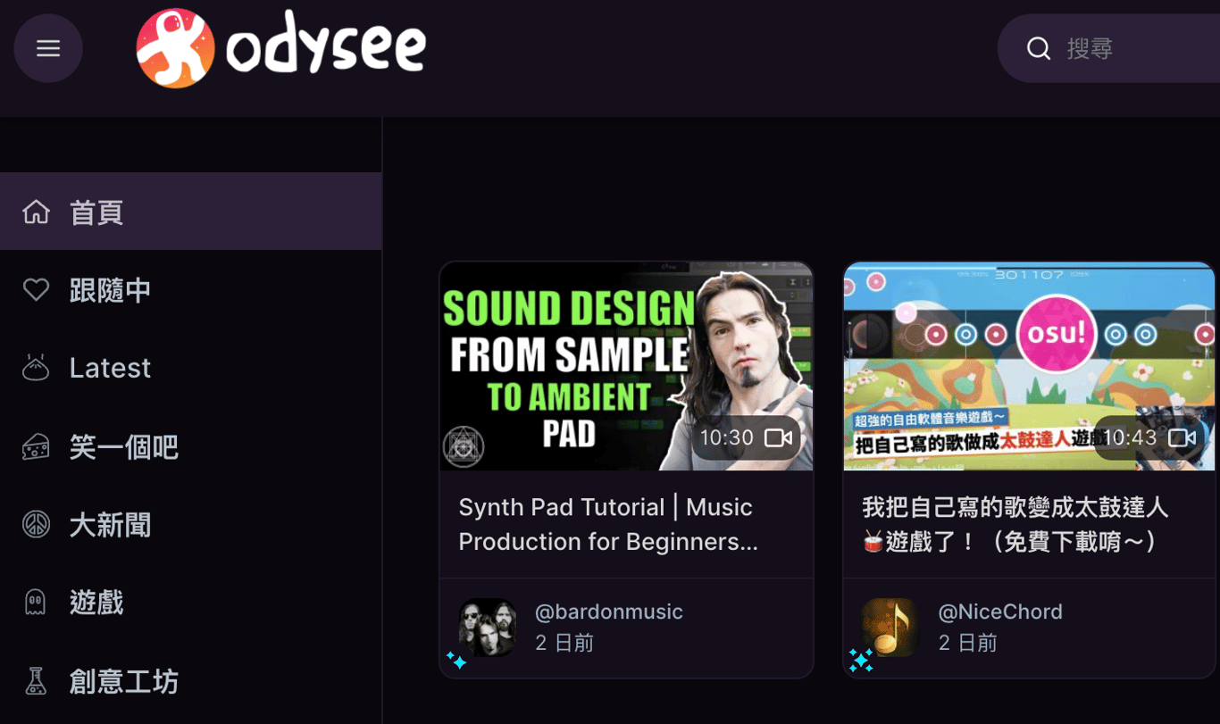
Task: Click the NiceChord music note avatar
Action: pyautogui.click(x=890, y=627)
